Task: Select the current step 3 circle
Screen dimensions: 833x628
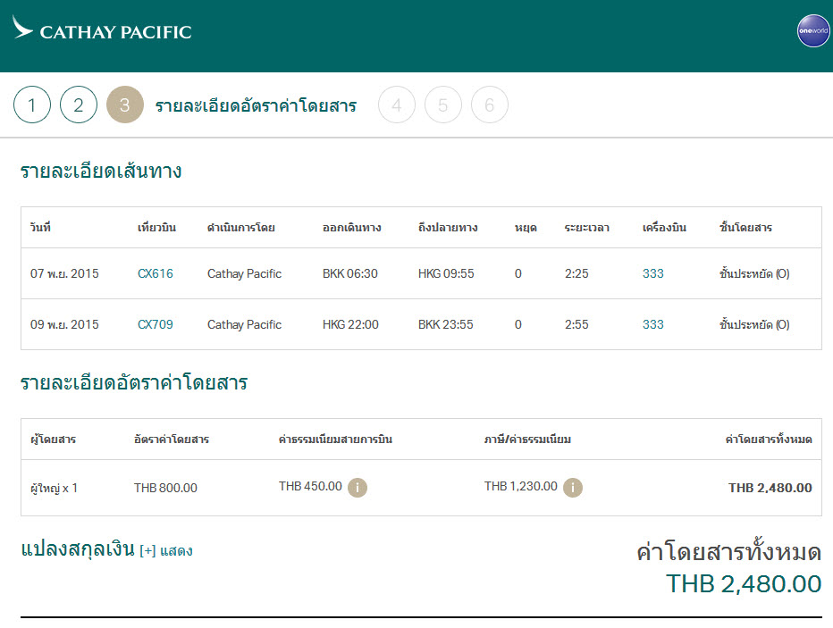Action: 124,105
